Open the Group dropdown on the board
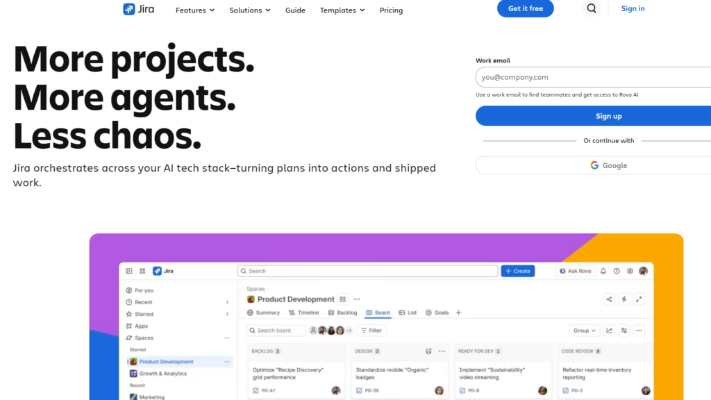This screenshot has width=711, height=400. pyautogui.click(x=584, y=331)
